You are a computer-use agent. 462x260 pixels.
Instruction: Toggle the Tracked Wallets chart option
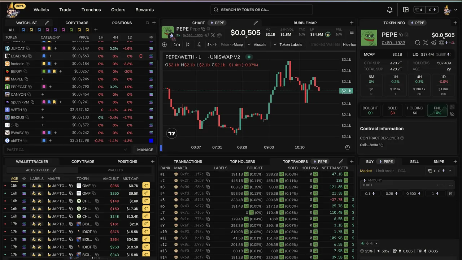click(x=325, y=44)
